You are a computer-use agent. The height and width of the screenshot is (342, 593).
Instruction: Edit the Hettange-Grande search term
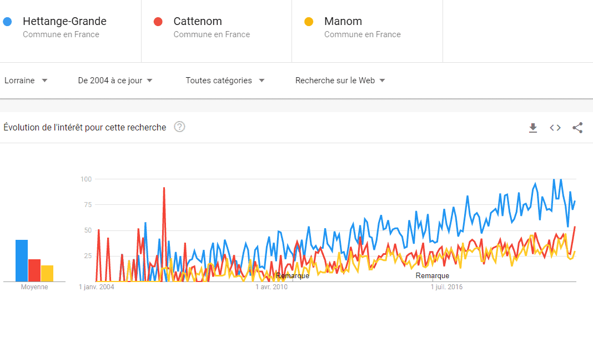click(x=64, y=21)
